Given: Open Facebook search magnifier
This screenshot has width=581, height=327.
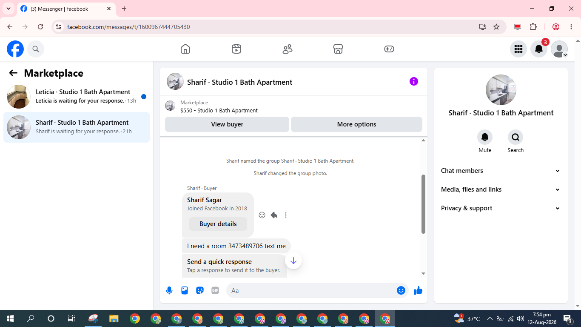Looking at the screenshot, I should click(x=36, y=49).
